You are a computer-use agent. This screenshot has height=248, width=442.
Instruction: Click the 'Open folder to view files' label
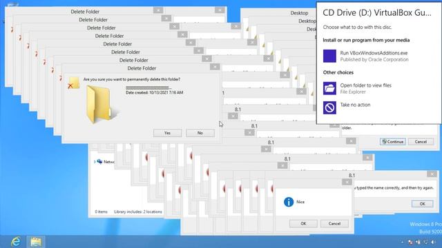(365, 85)
